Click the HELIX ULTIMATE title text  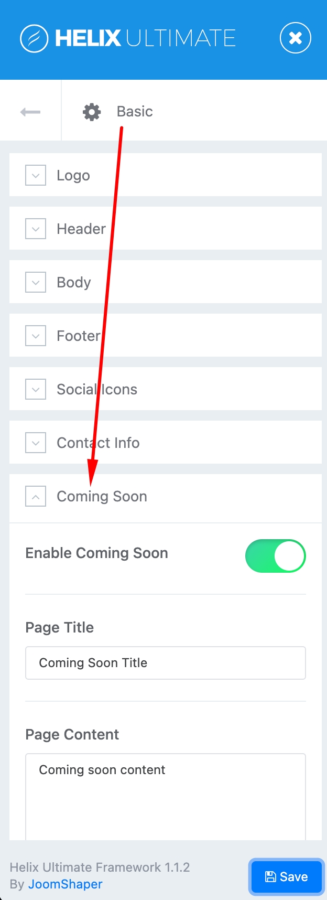pyautogui.click(x=145, y=38)
